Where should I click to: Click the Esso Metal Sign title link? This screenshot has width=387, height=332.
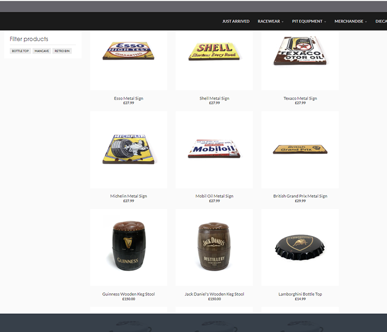(128, 98)
